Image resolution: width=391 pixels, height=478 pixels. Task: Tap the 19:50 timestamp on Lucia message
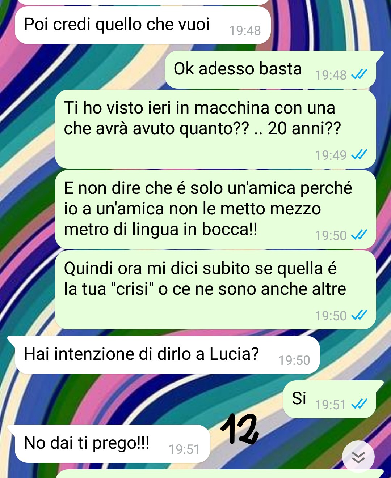click(x=294, y=360)
